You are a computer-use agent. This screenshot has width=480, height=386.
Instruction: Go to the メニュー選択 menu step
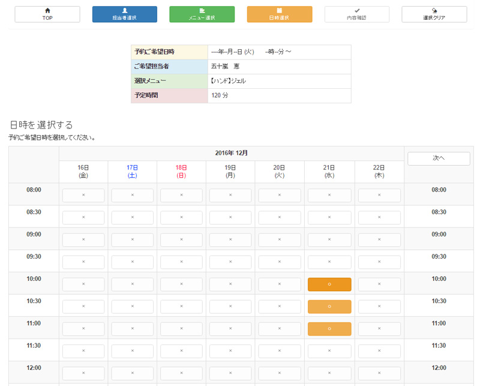[x=202, y=14]
